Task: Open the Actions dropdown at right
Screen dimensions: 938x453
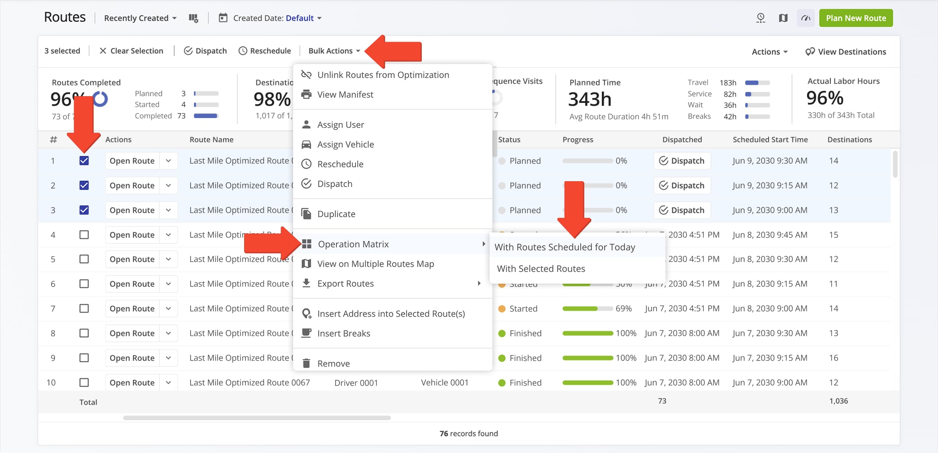Action: point(769,52)
